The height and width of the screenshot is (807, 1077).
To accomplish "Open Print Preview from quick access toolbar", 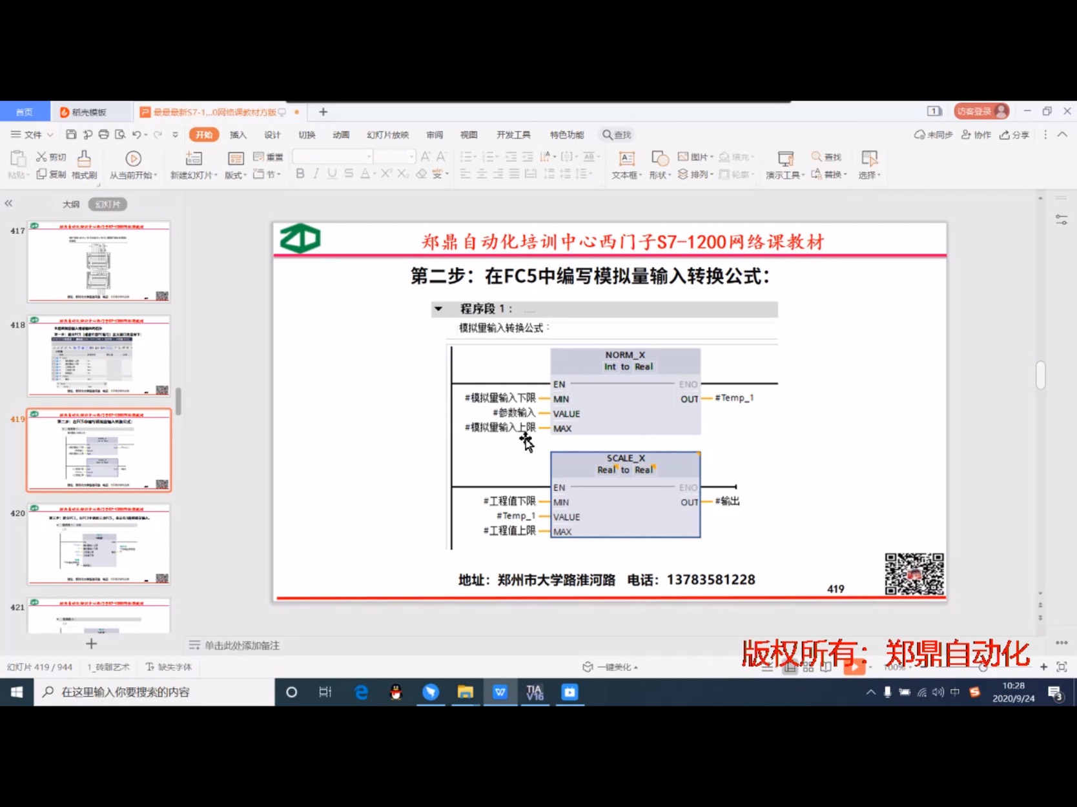I will point(120,134).
